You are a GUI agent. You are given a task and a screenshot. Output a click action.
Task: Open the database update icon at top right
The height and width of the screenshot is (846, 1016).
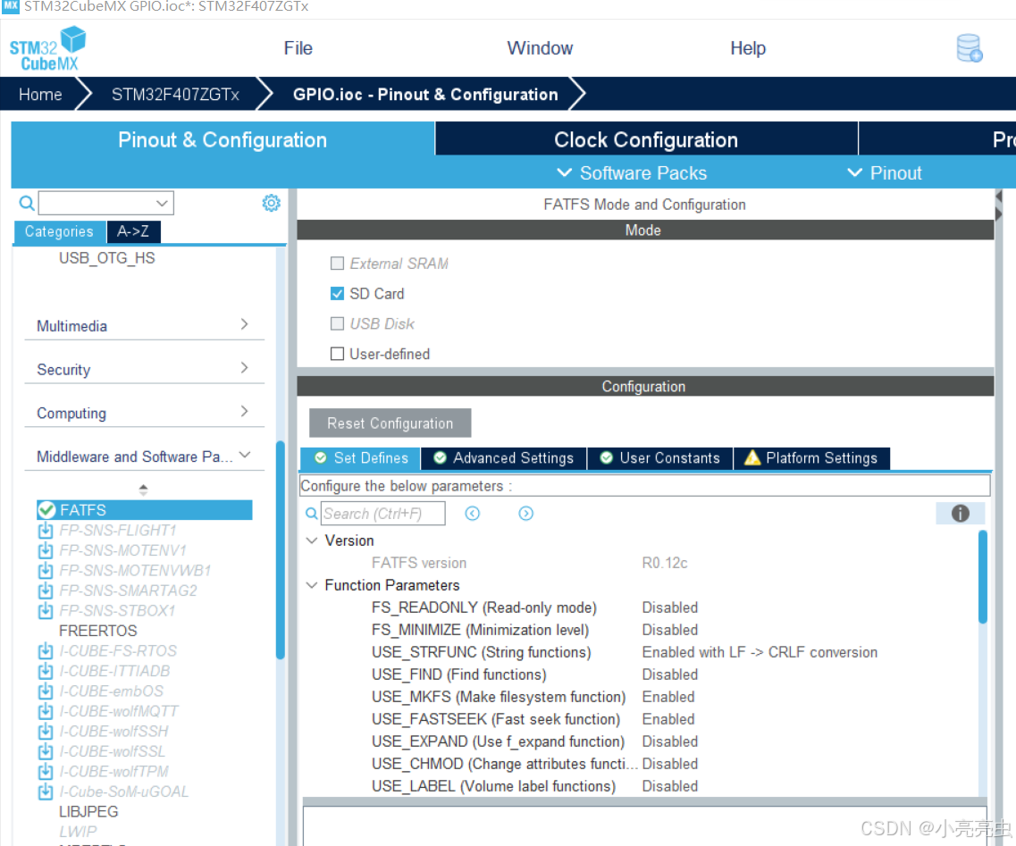tap(970, 48)
